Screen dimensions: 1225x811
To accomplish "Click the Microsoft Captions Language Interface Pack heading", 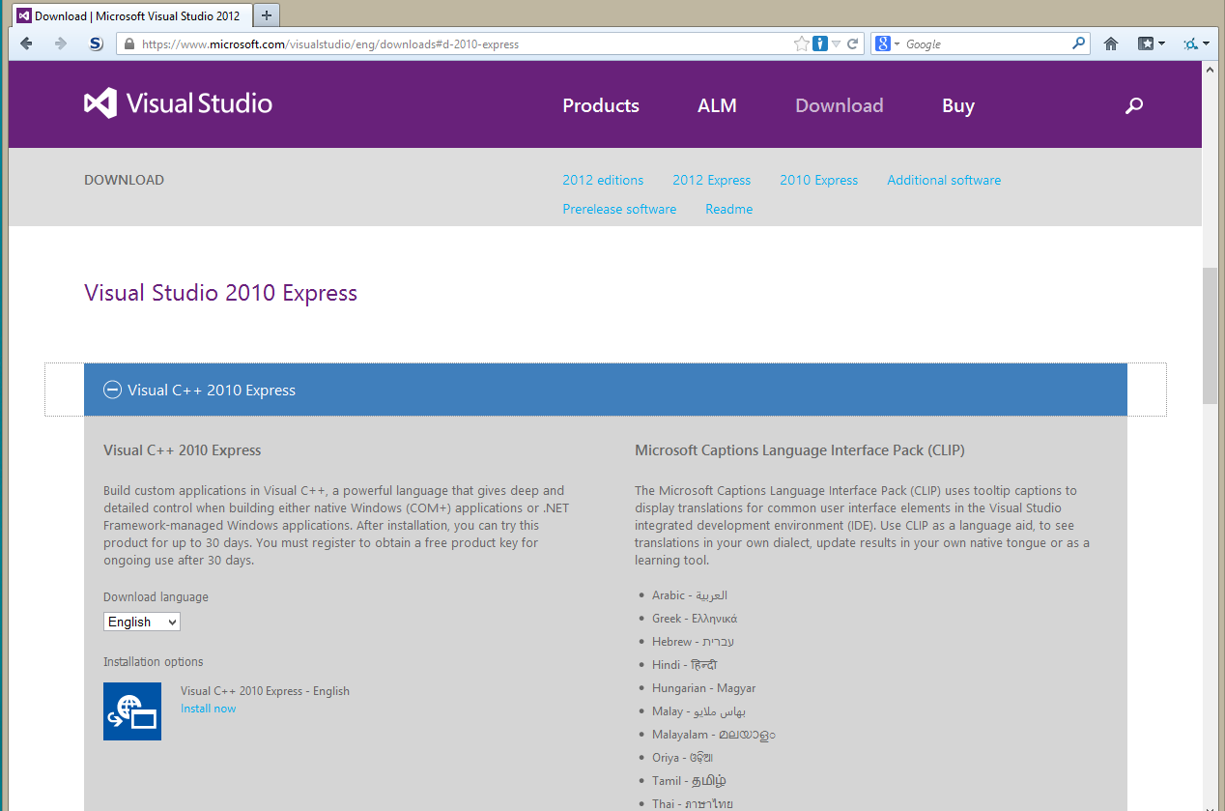I will [x=800, y=450].
